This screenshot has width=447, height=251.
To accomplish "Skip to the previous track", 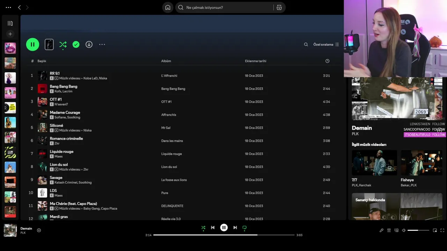I will [x=213, y=228].
